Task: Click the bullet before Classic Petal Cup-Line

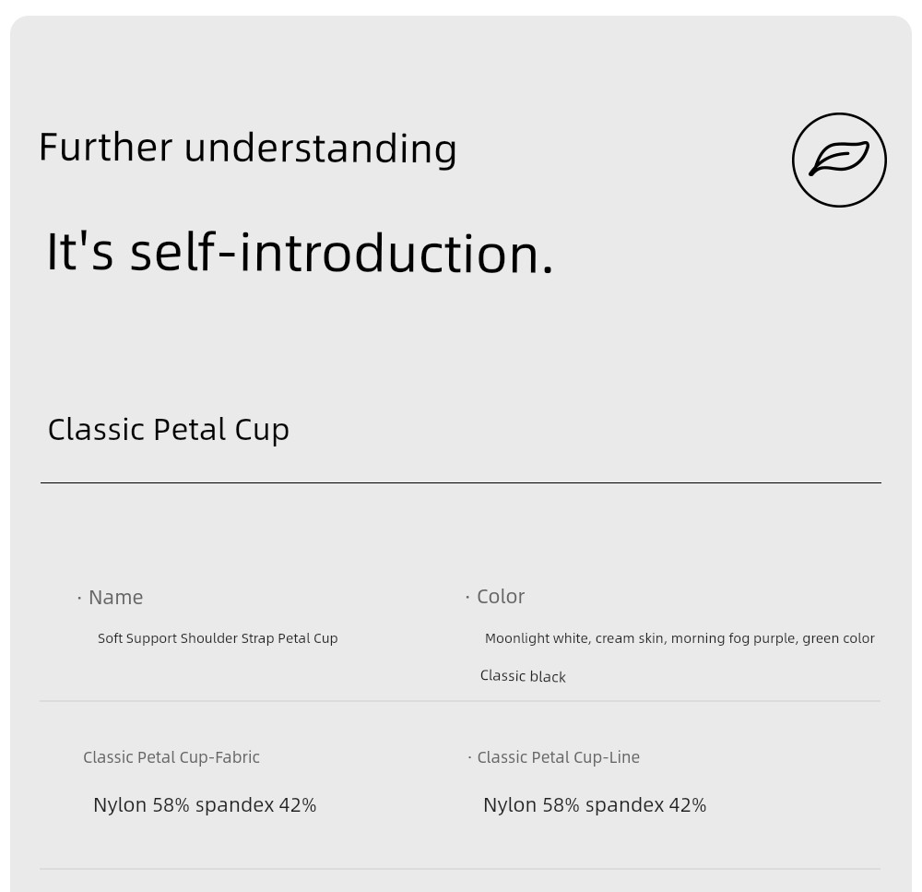Action: [470, 757]
